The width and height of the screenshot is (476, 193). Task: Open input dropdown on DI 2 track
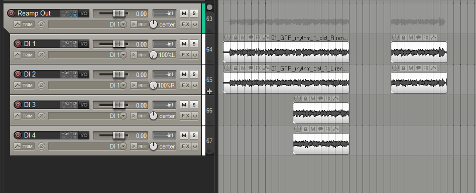coord(123,85)
